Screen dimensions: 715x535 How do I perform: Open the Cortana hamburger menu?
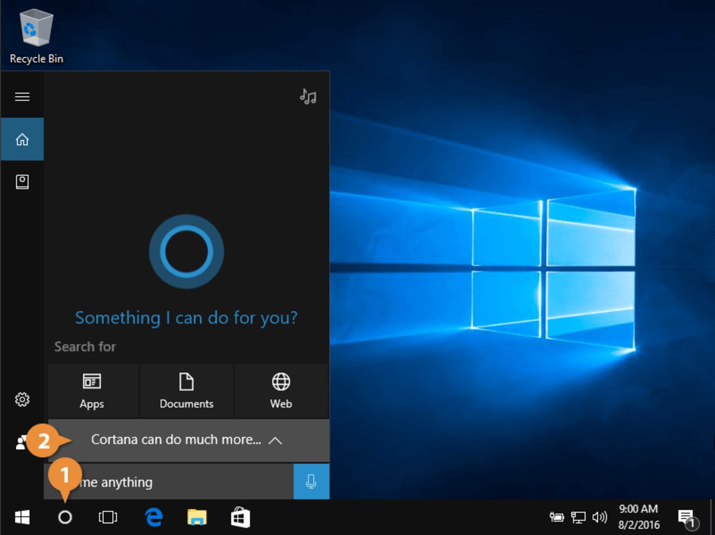[x=22, y=97]
